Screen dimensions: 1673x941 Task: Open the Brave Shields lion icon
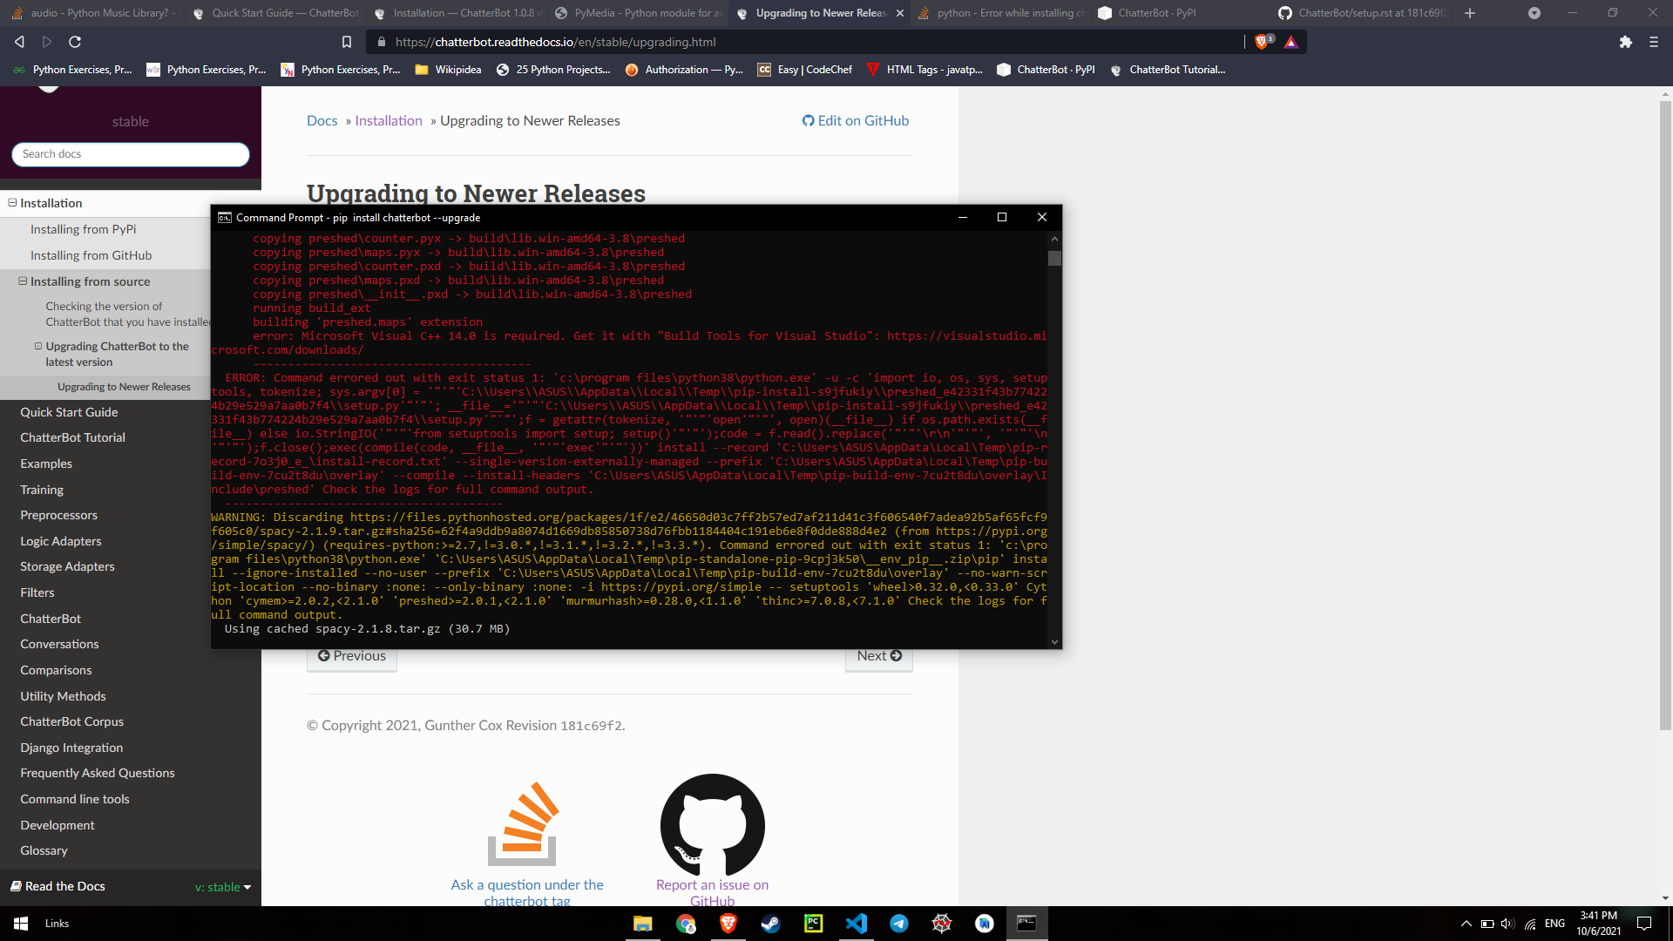(1262, 42)
